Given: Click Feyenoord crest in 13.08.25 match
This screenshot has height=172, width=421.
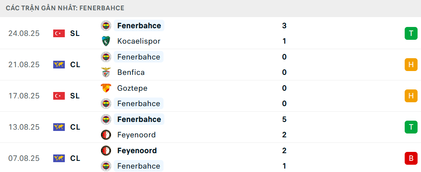Looking at the screenshot, I should click(106, 135).
